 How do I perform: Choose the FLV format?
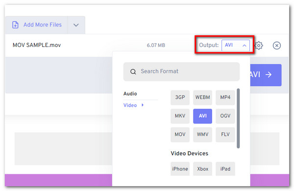[x=225, y=134]
